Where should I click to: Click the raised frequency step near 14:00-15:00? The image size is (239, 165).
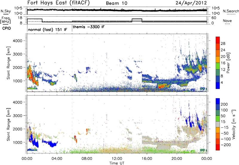coord(137,19)
